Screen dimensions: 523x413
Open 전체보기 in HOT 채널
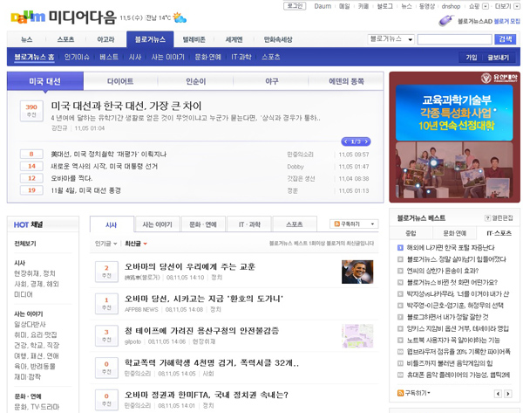(x=25, y=244)
